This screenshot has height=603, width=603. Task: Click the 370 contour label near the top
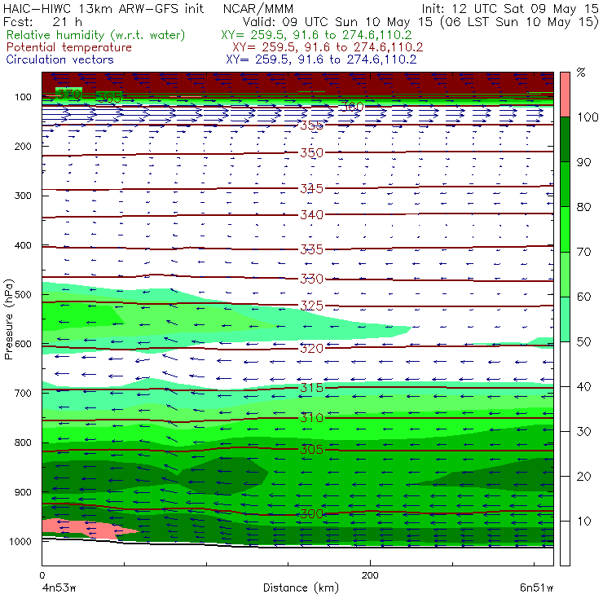[68, 94]
